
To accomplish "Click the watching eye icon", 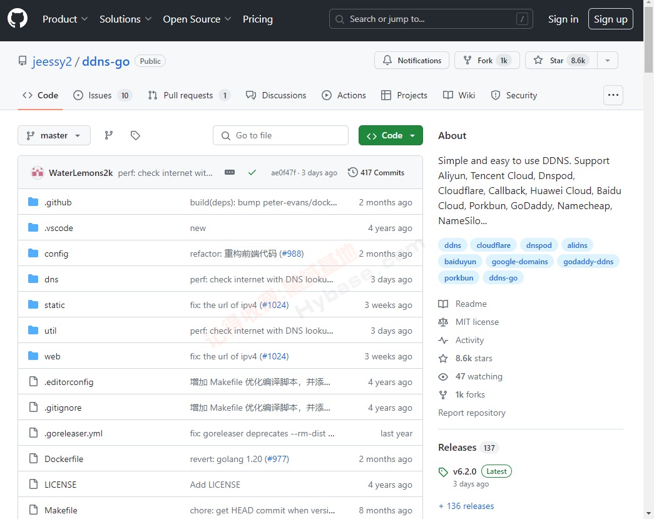I will 443,377.
